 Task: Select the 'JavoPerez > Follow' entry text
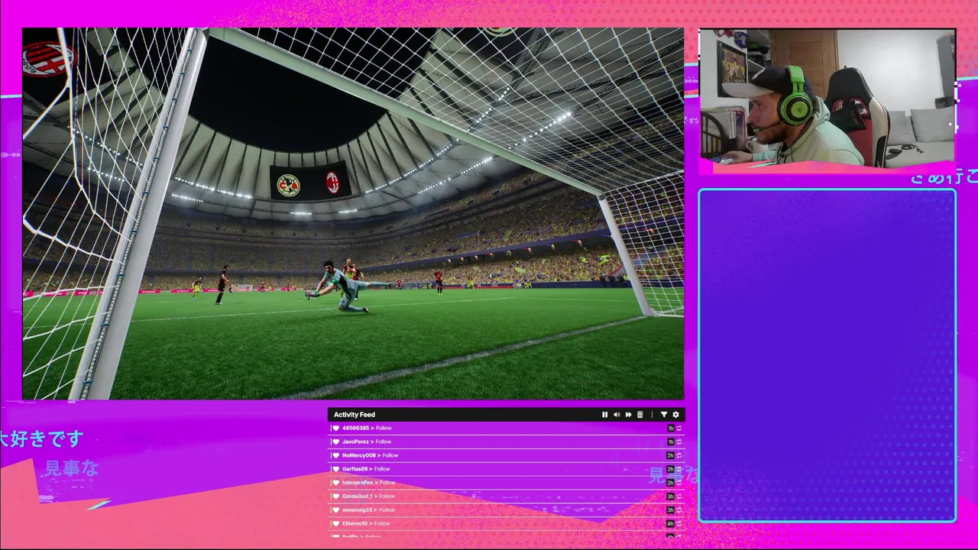(367, 442)
